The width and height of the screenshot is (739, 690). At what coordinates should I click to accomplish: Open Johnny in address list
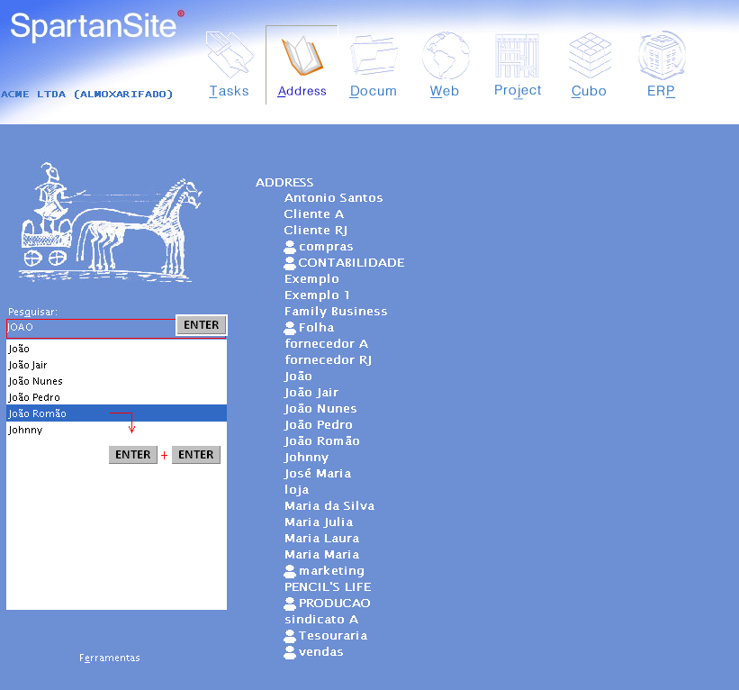coord(306,458)
